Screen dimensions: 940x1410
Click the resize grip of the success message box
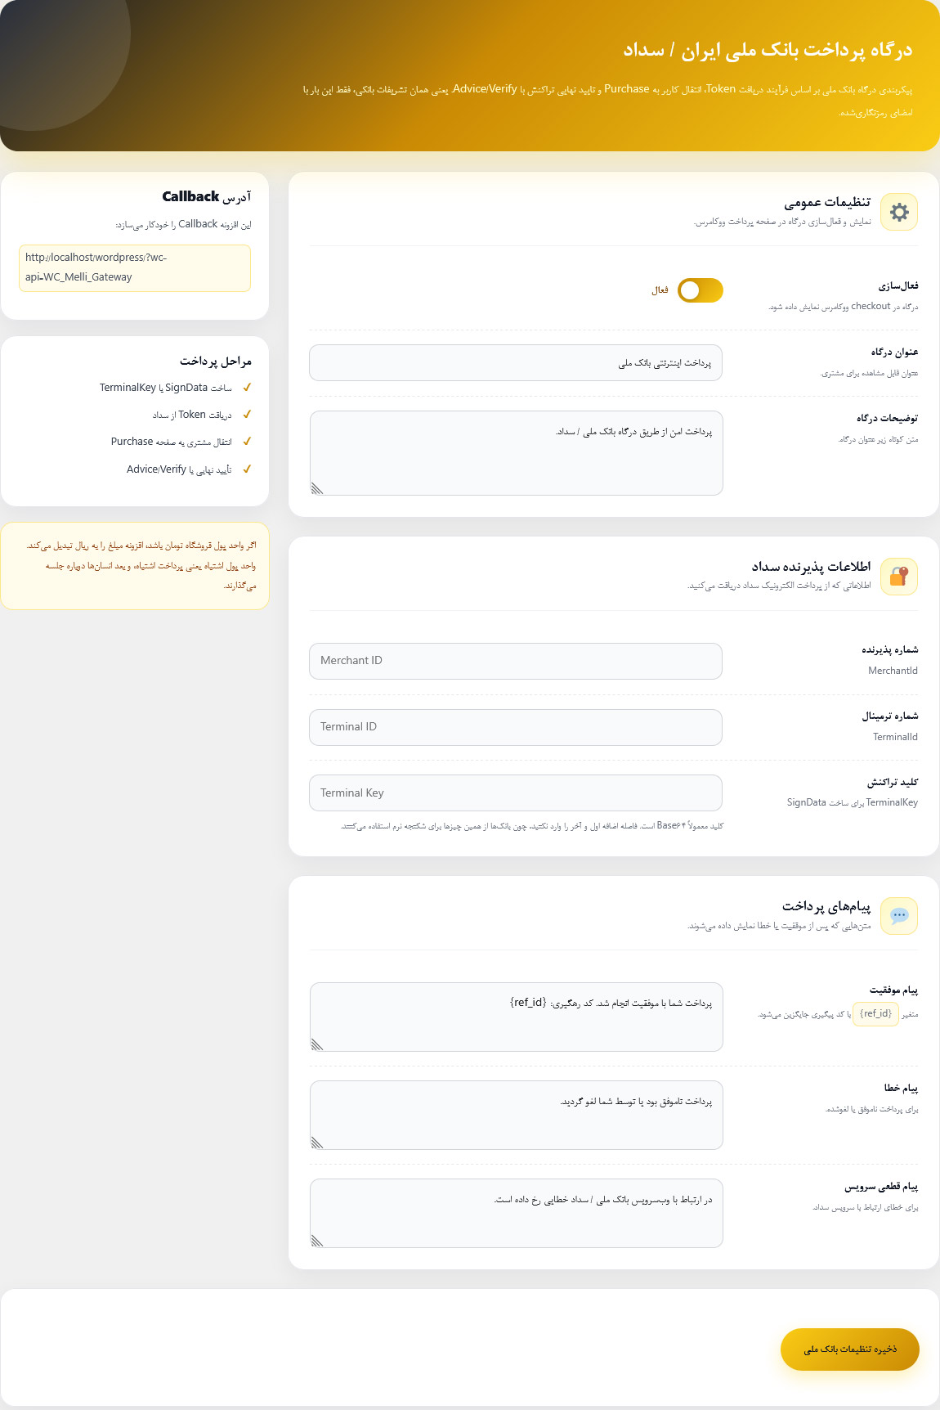(317, 1044)
